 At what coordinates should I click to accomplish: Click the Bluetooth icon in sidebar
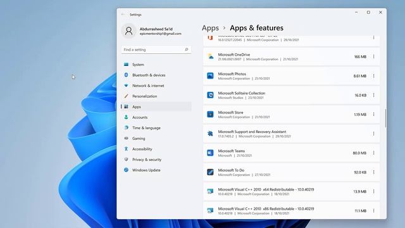126,75
